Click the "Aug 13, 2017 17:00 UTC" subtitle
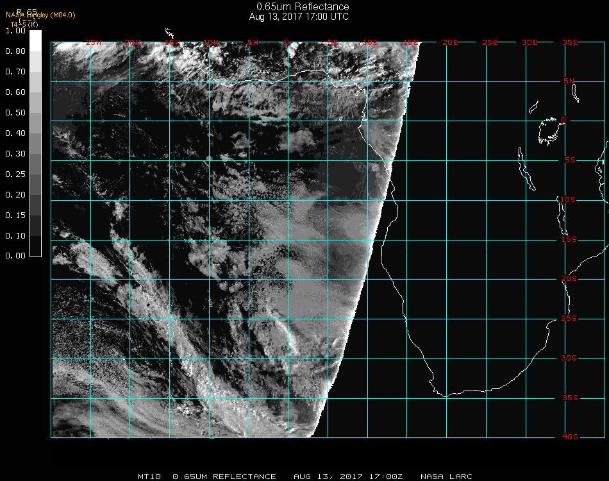The width and height of the screenshot is (609, 481). [299, 17]
